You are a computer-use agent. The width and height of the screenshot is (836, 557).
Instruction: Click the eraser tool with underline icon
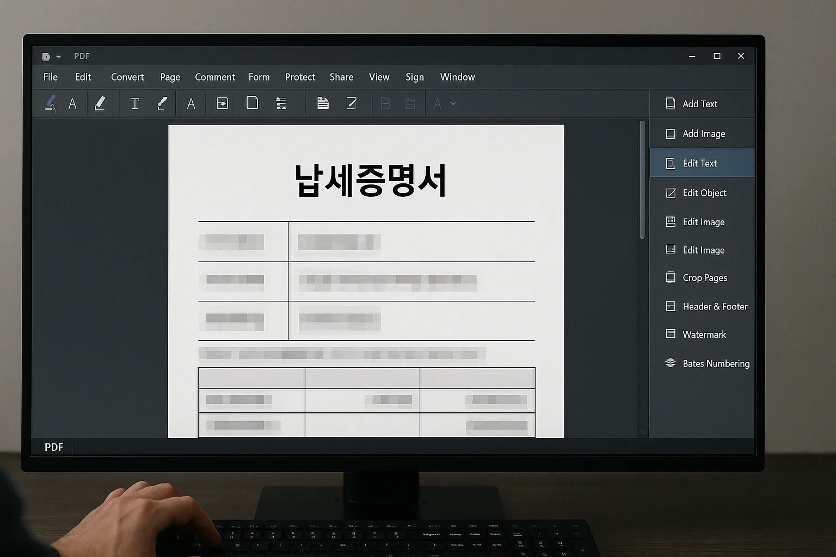(x=100, y=103)
